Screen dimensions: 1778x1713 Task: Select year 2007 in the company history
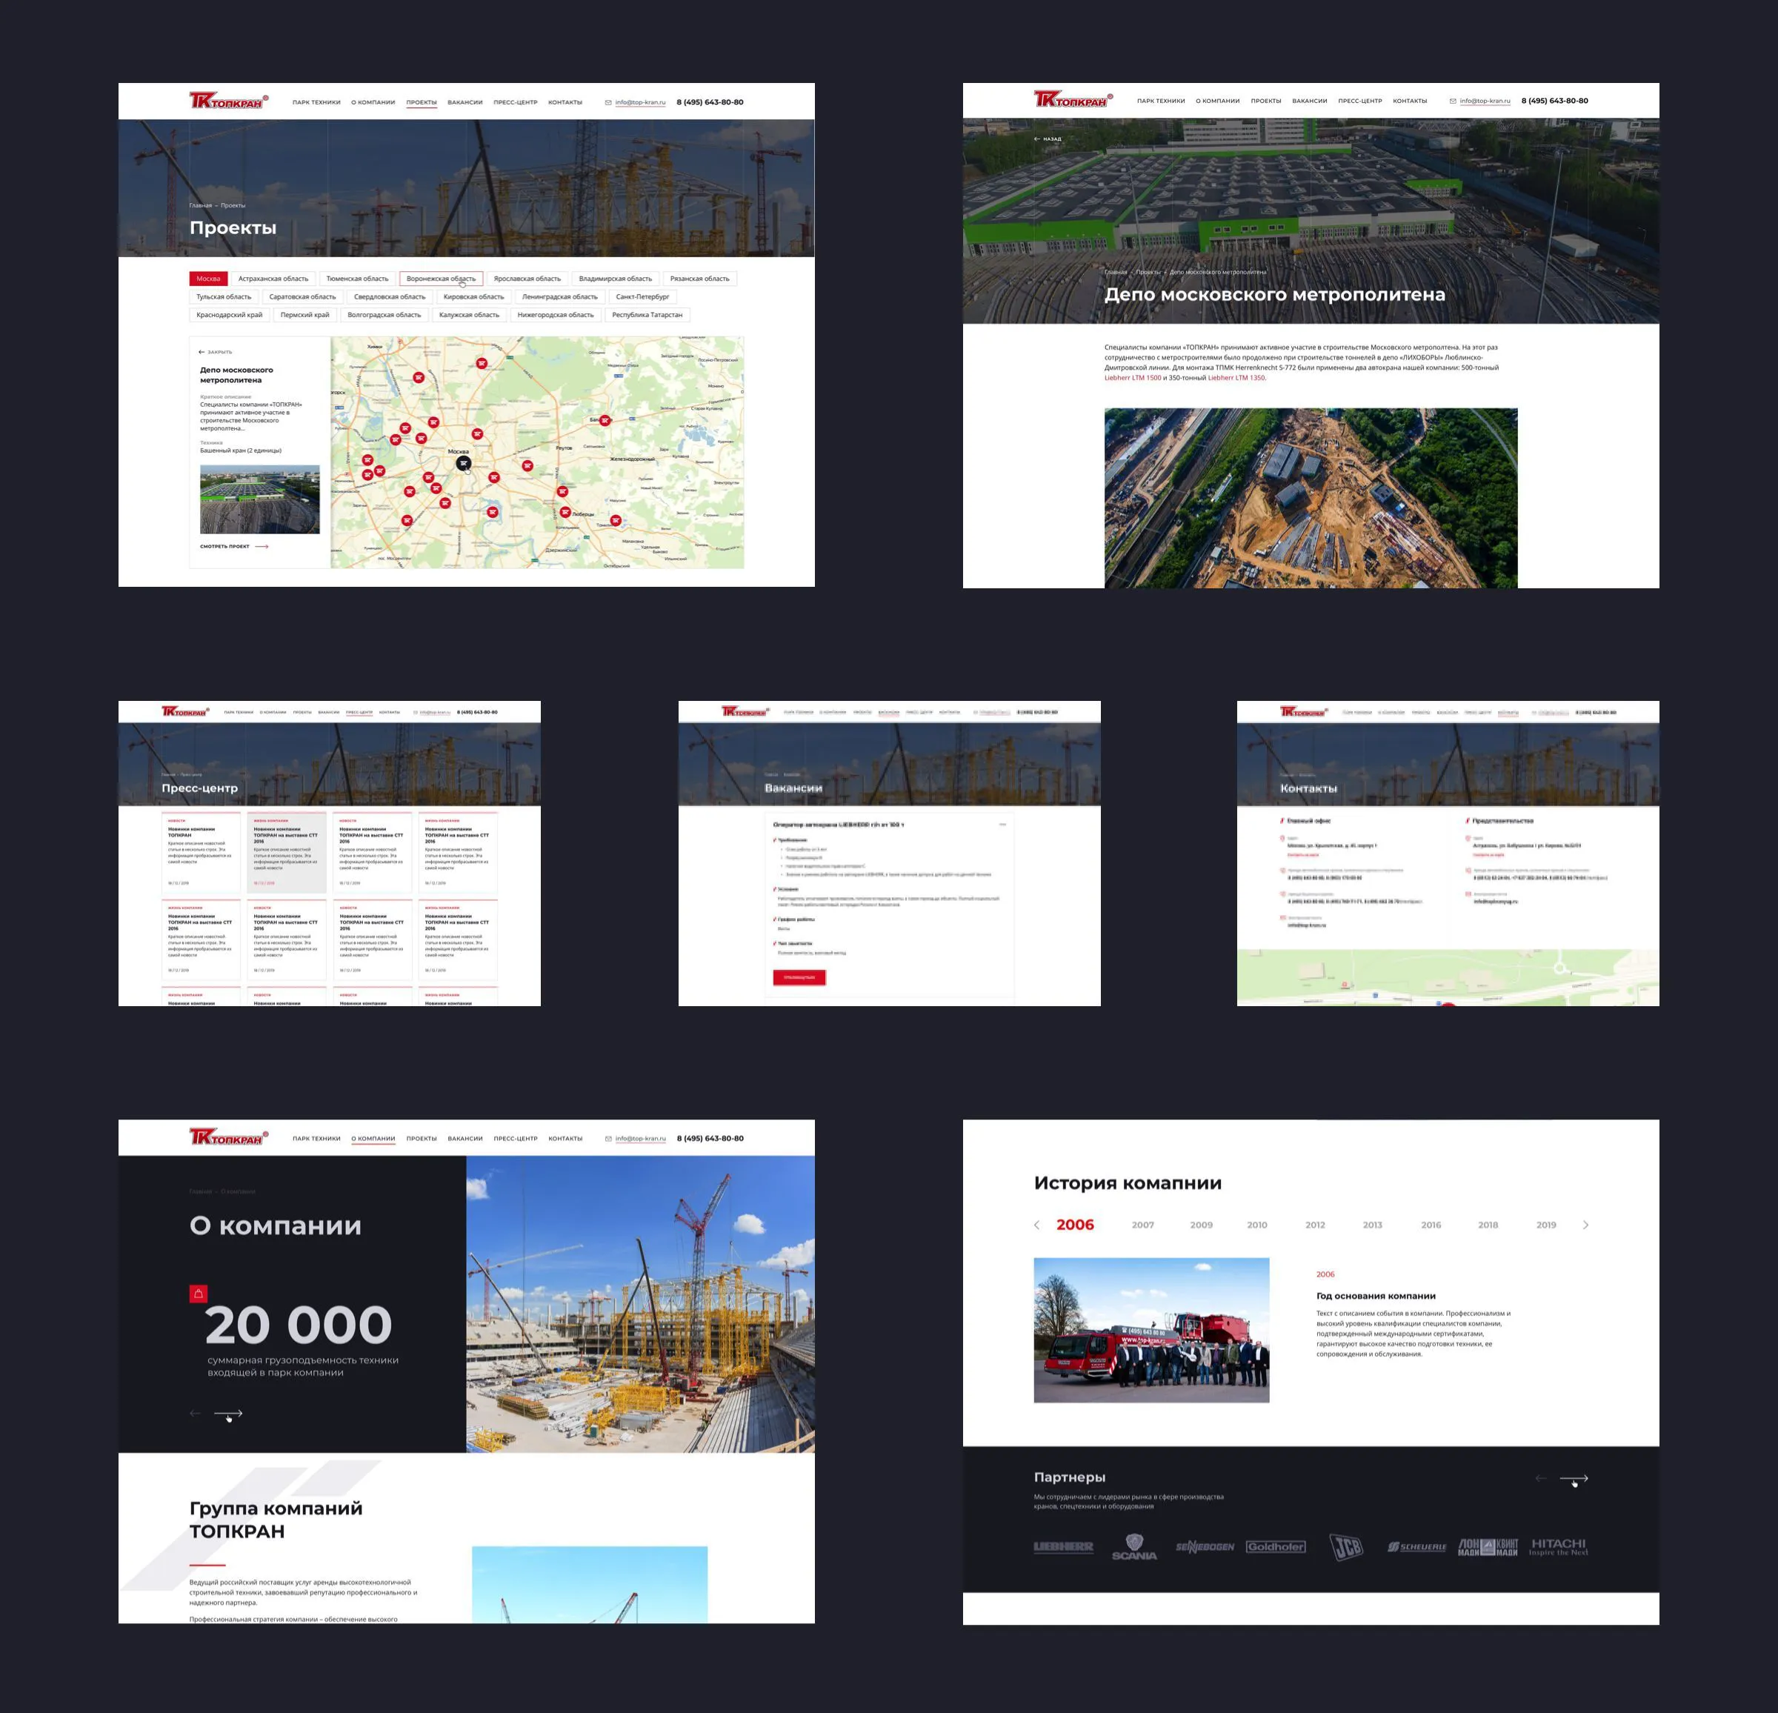1143,1225
